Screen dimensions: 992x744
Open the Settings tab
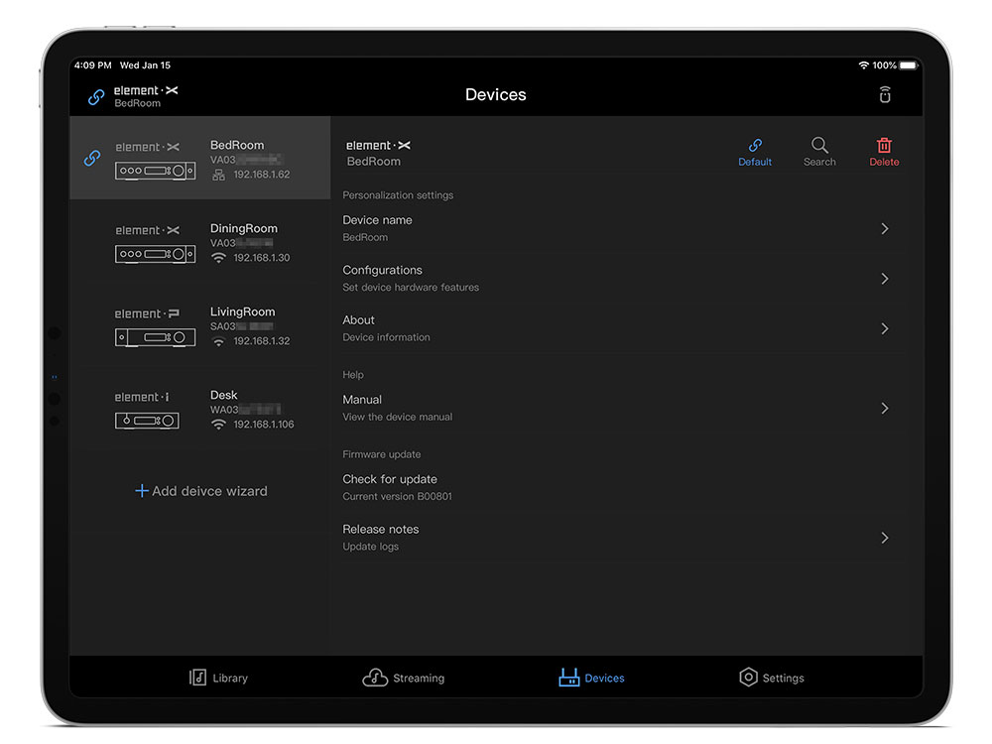(771, 678)
